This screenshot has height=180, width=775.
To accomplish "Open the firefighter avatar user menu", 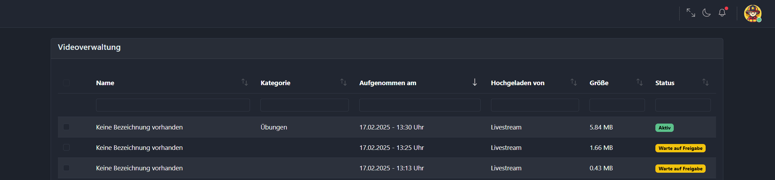I will click(x=752, y=13).
